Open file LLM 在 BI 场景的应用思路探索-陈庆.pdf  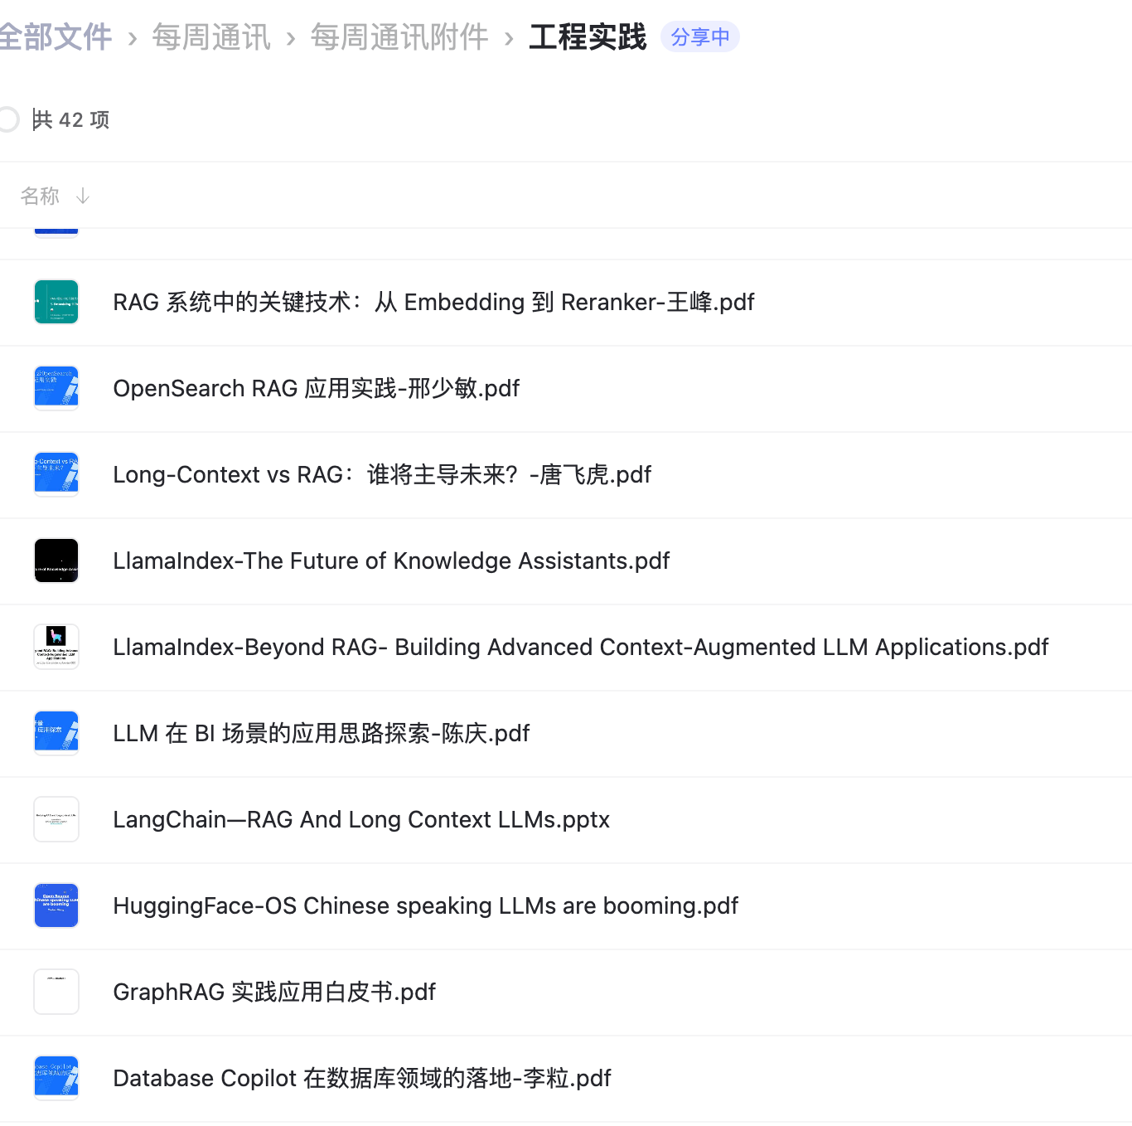coord(322,733)
